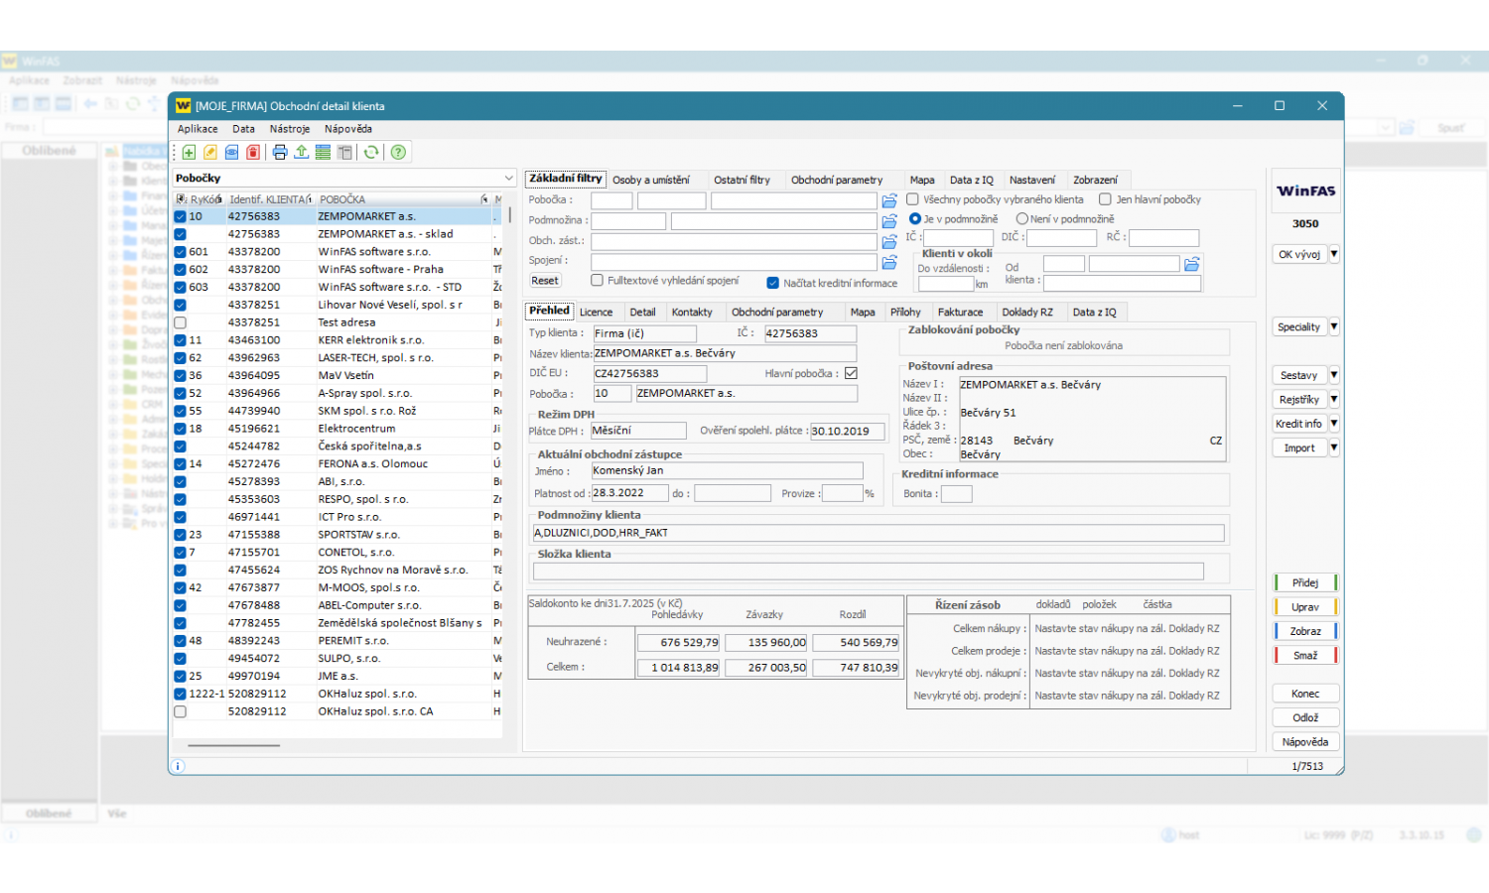Uncheck Načítat kreditní informace checkbox
The image size is (1489, 893).
point(773,283)
